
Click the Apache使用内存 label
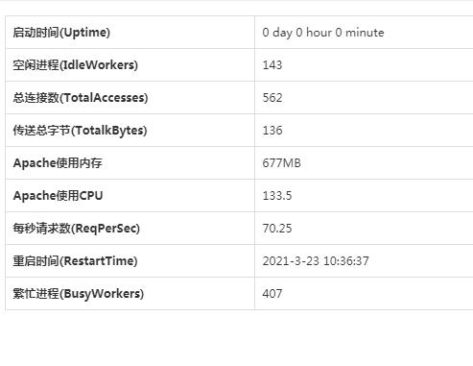[58, 163]
